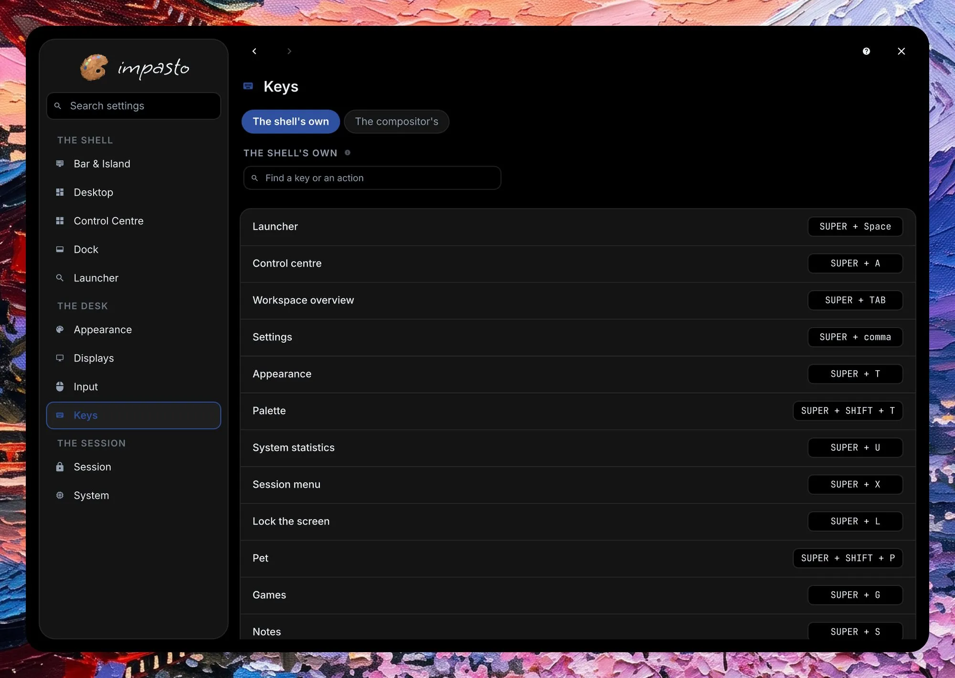
Task: Click the System chip icon
Action: coord(60,495)
